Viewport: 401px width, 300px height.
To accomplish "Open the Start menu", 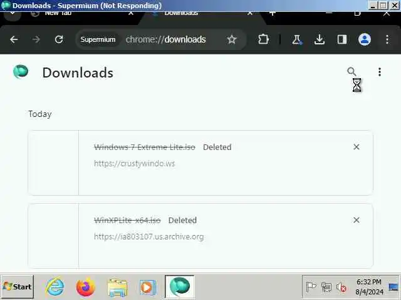I will 18,287.
